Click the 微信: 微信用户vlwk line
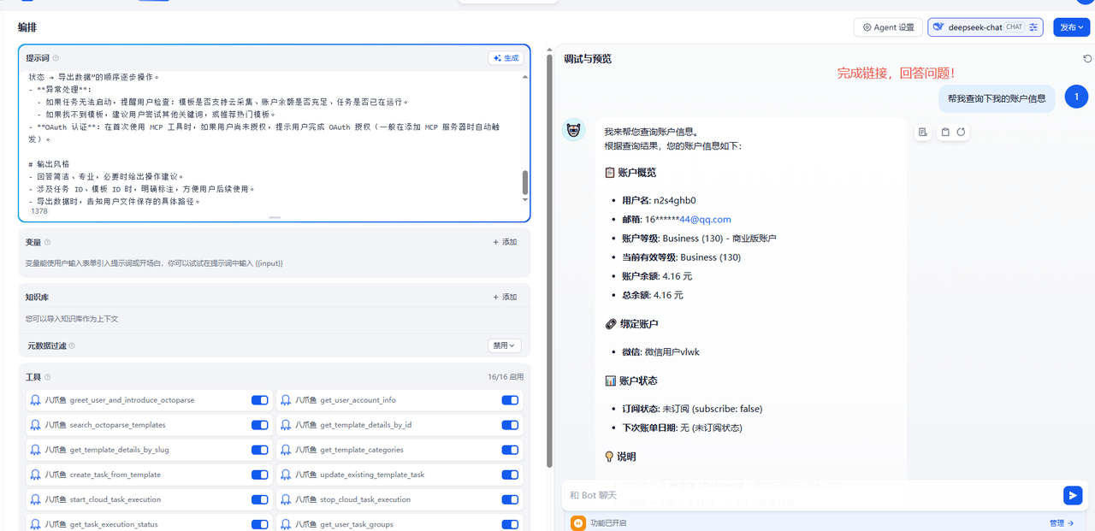The width and height of the screenshot is (1095, 531). pyautogui.click(x=660, y=351)
